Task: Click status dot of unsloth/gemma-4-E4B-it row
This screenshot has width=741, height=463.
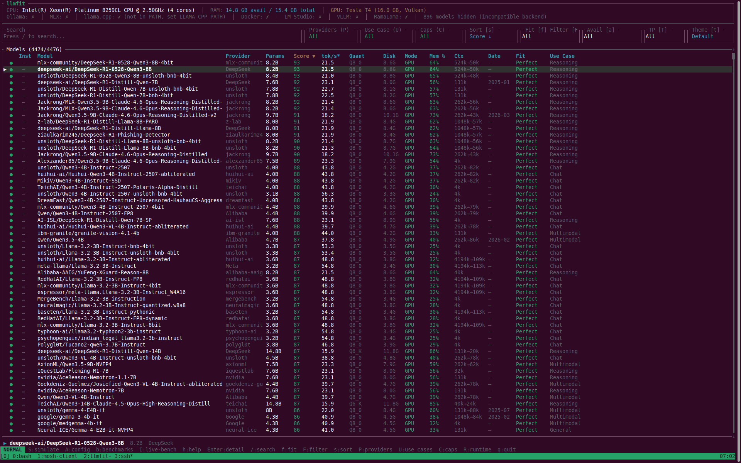Action: pyautogui.click(x=11, y=411)
